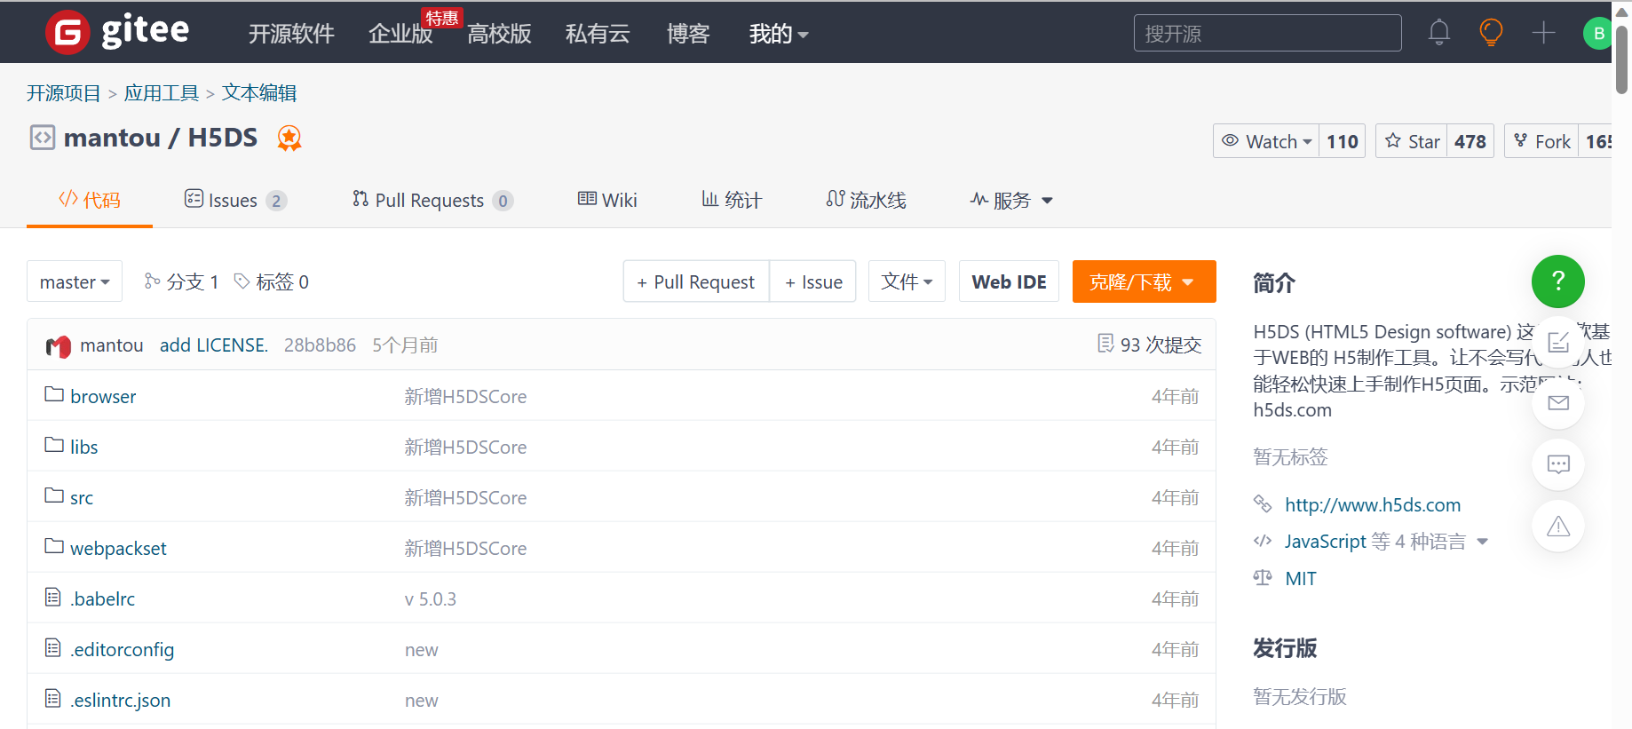Open notifications bell icon
This screenshot has width=1632, height=729.
pos(1439,33)
